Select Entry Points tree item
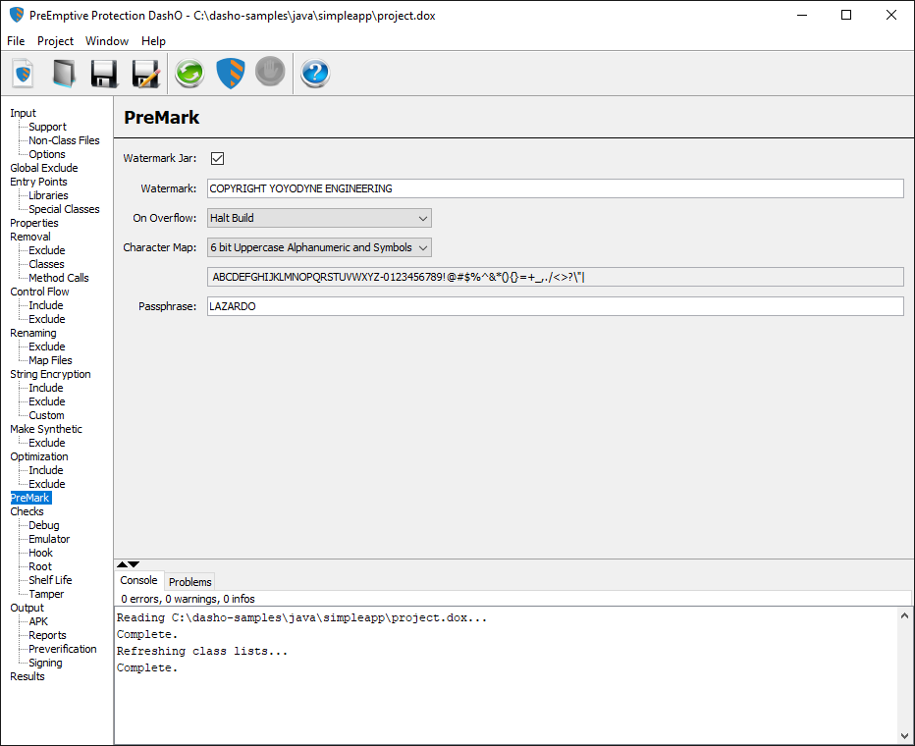The height and width of the screenshot is (746, 915). [x=38, y=182]
